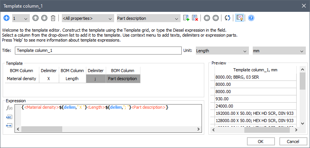Click the ABC text insert icon
The height and width of the screenshot is (148, 310).
(9, 117)
